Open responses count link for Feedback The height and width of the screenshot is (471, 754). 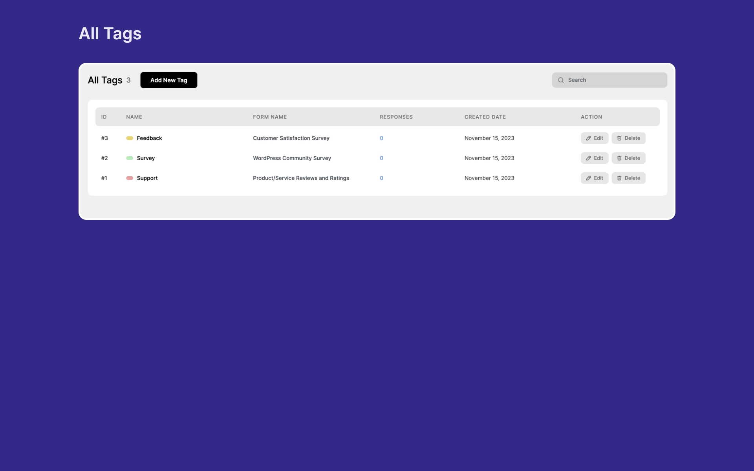tap(381, 138)
